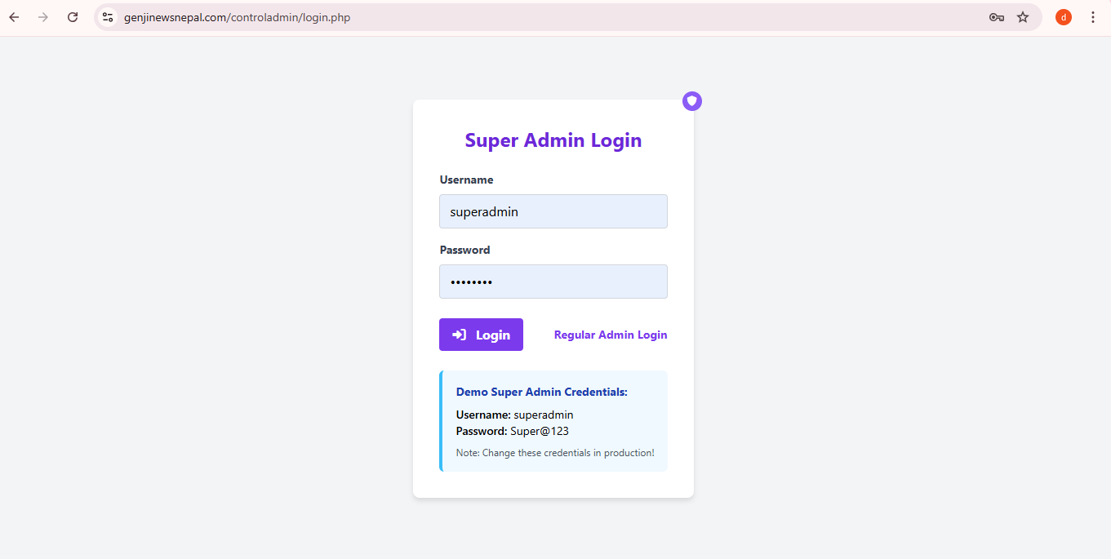Screen dimensions: 1111x559
Task: Open the Chrome profile avatar
Action: [1063, 17]
